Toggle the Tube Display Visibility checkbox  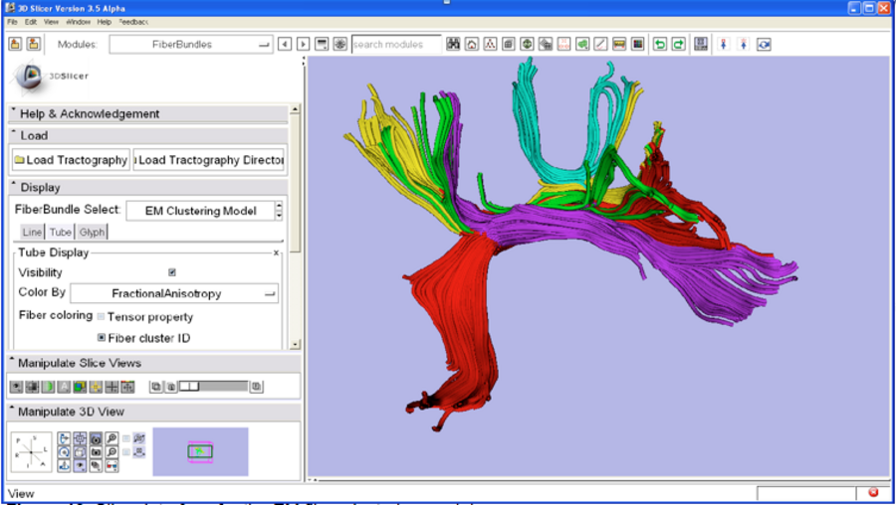[172, 272]
